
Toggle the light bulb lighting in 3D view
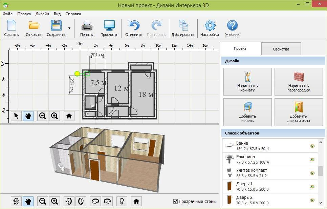click(122, 201)
